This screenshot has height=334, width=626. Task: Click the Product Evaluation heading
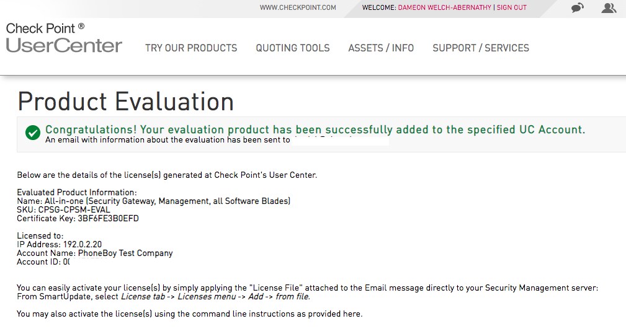coord(126,101)
